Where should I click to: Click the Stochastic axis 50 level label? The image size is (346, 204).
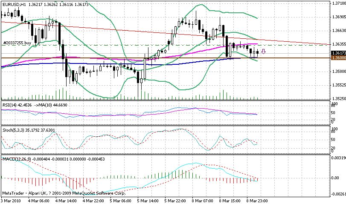333,139
